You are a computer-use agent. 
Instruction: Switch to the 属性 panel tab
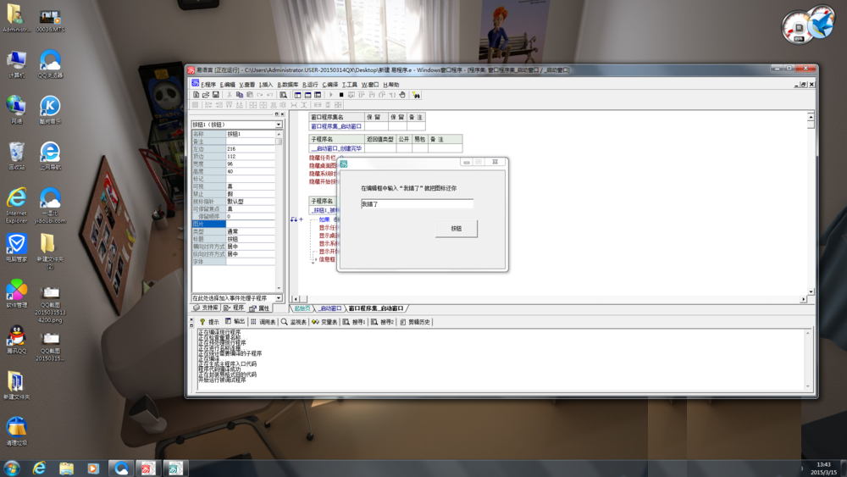tap(259, 308)
